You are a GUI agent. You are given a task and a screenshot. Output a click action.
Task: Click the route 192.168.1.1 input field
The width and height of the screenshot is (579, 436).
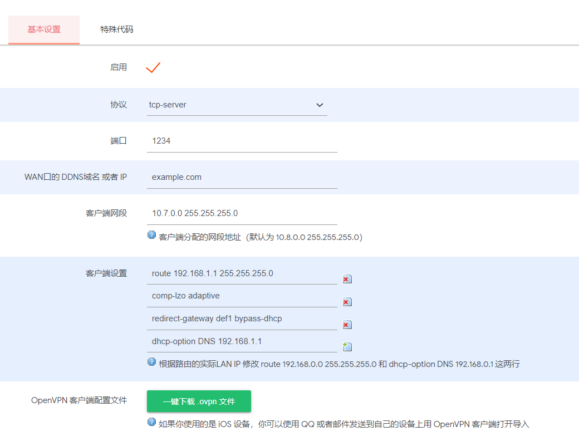click(x=242, y=273)
